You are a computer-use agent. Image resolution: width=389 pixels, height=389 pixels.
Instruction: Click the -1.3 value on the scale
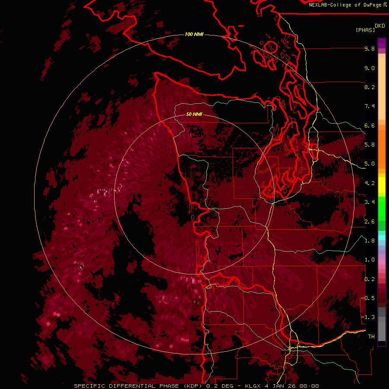tap(368, 317)
